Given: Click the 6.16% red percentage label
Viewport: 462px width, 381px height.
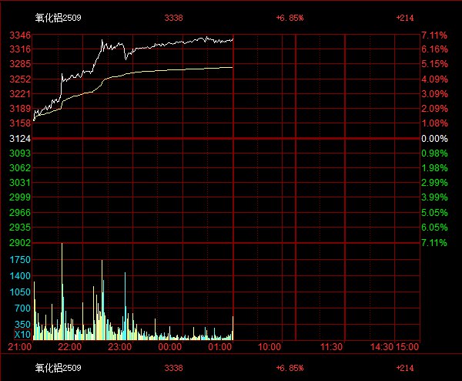Looking at the screenshot, I should (434, 49).
